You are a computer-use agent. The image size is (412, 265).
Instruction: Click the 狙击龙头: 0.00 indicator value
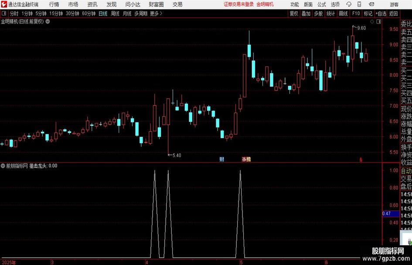(x=43, y=165)
